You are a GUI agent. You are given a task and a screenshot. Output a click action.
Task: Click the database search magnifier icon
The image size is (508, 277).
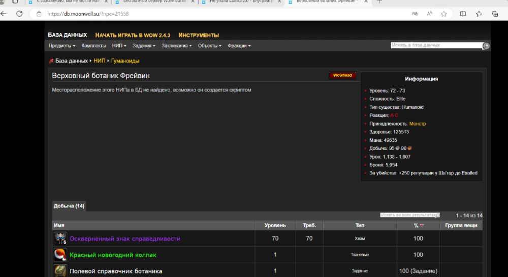click(486, 46)
